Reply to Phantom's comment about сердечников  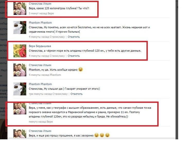(x=74, y=37)
